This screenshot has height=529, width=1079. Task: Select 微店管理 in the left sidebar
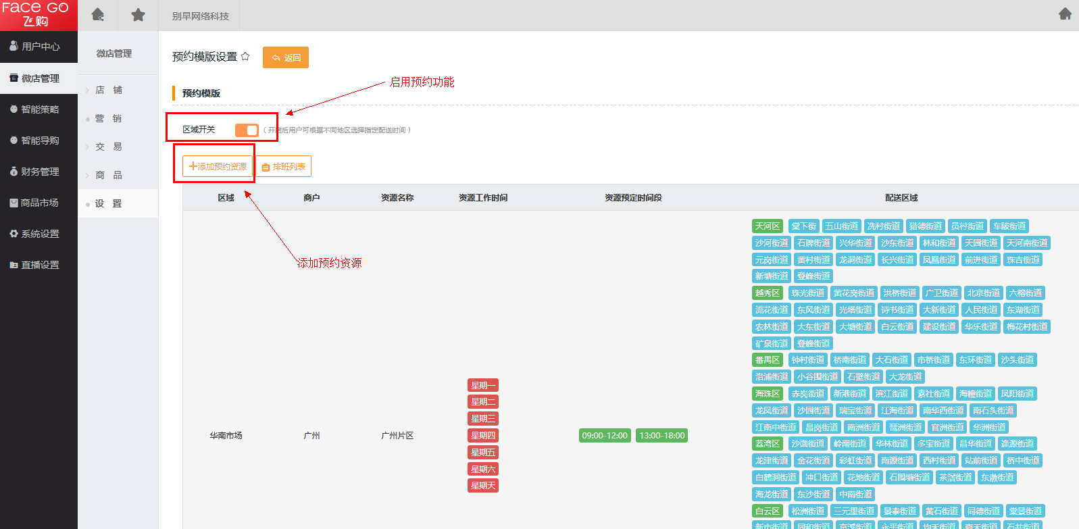click(x=39, y=78)
